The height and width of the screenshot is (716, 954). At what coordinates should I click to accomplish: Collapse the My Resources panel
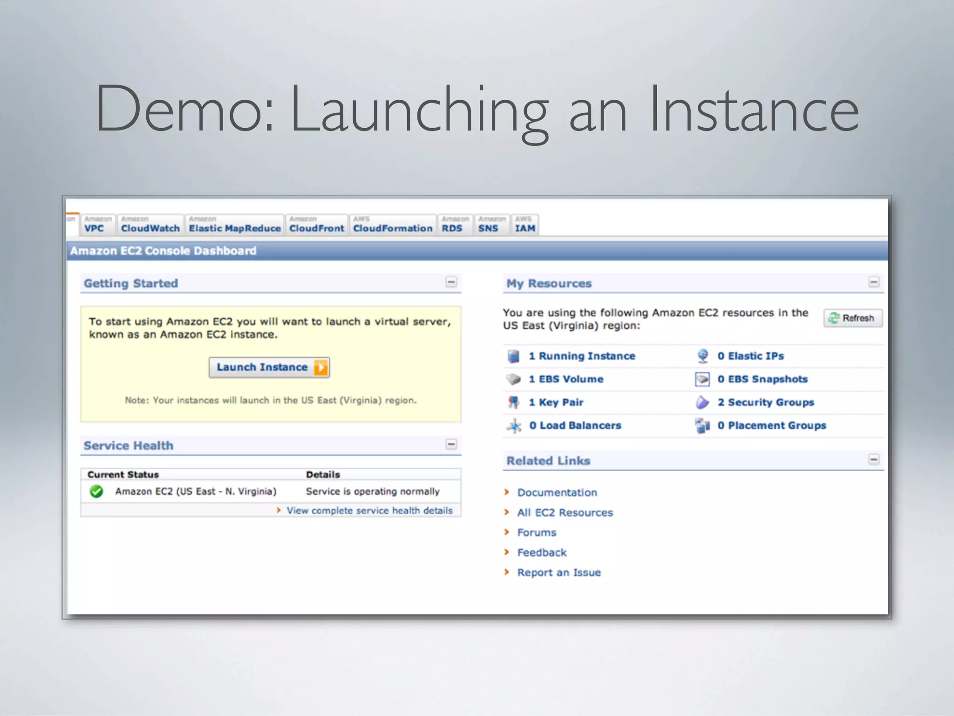(874, 282)
